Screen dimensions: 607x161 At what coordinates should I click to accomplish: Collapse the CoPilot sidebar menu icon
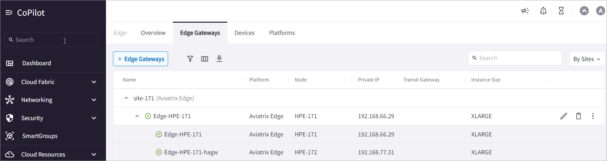coord(9,13)
